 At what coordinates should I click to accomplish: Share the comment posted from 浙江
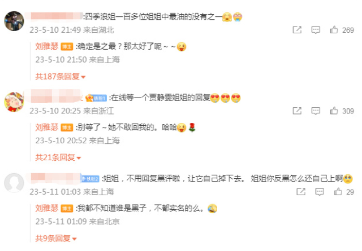[297, 111]
